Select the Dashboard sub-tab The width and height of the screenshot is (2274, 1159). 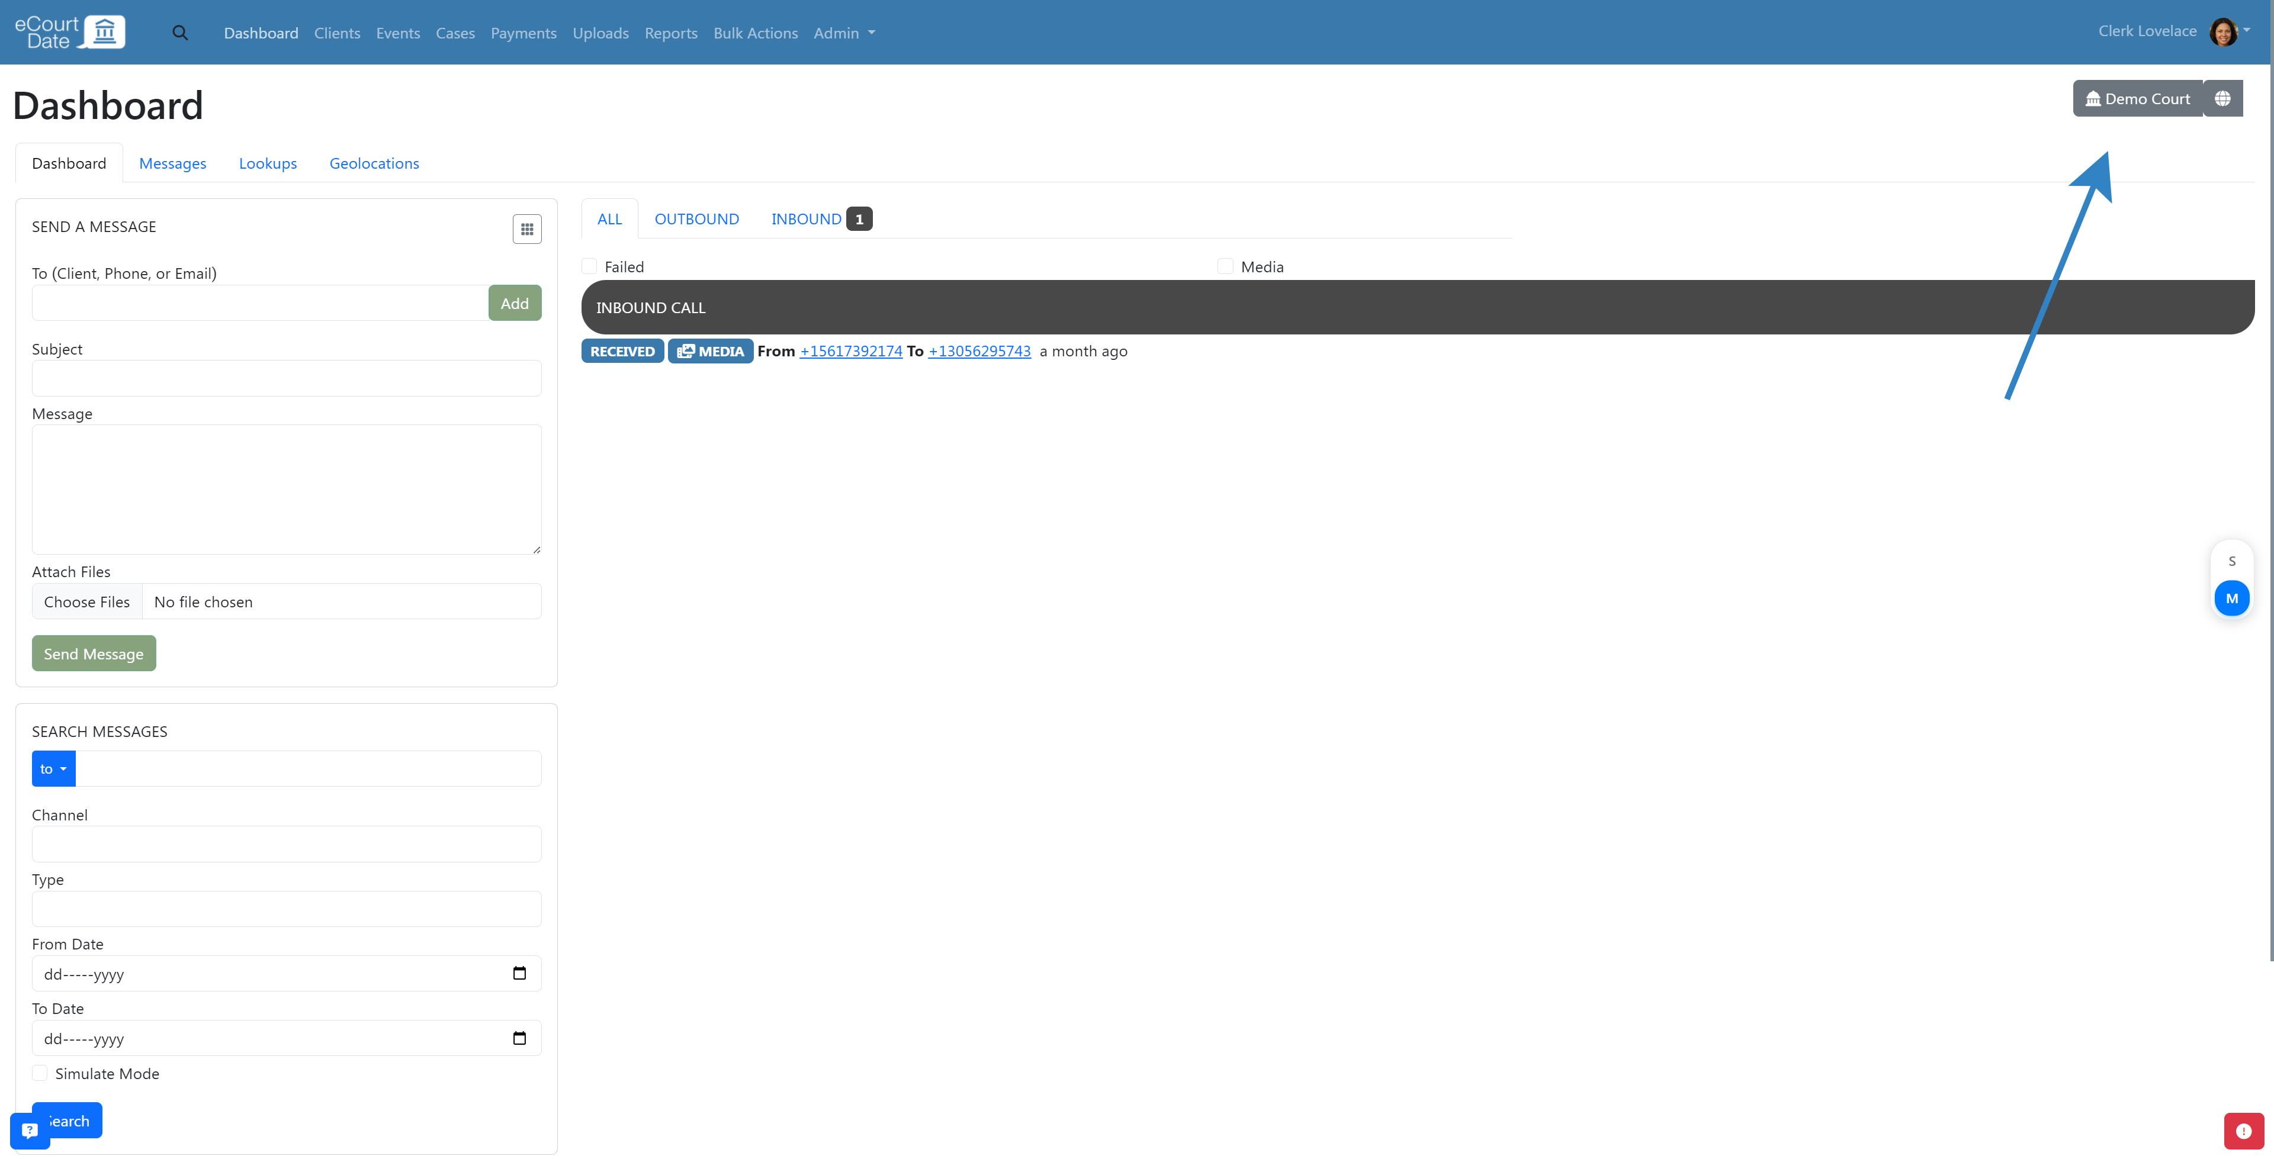[x=69, y=163]
